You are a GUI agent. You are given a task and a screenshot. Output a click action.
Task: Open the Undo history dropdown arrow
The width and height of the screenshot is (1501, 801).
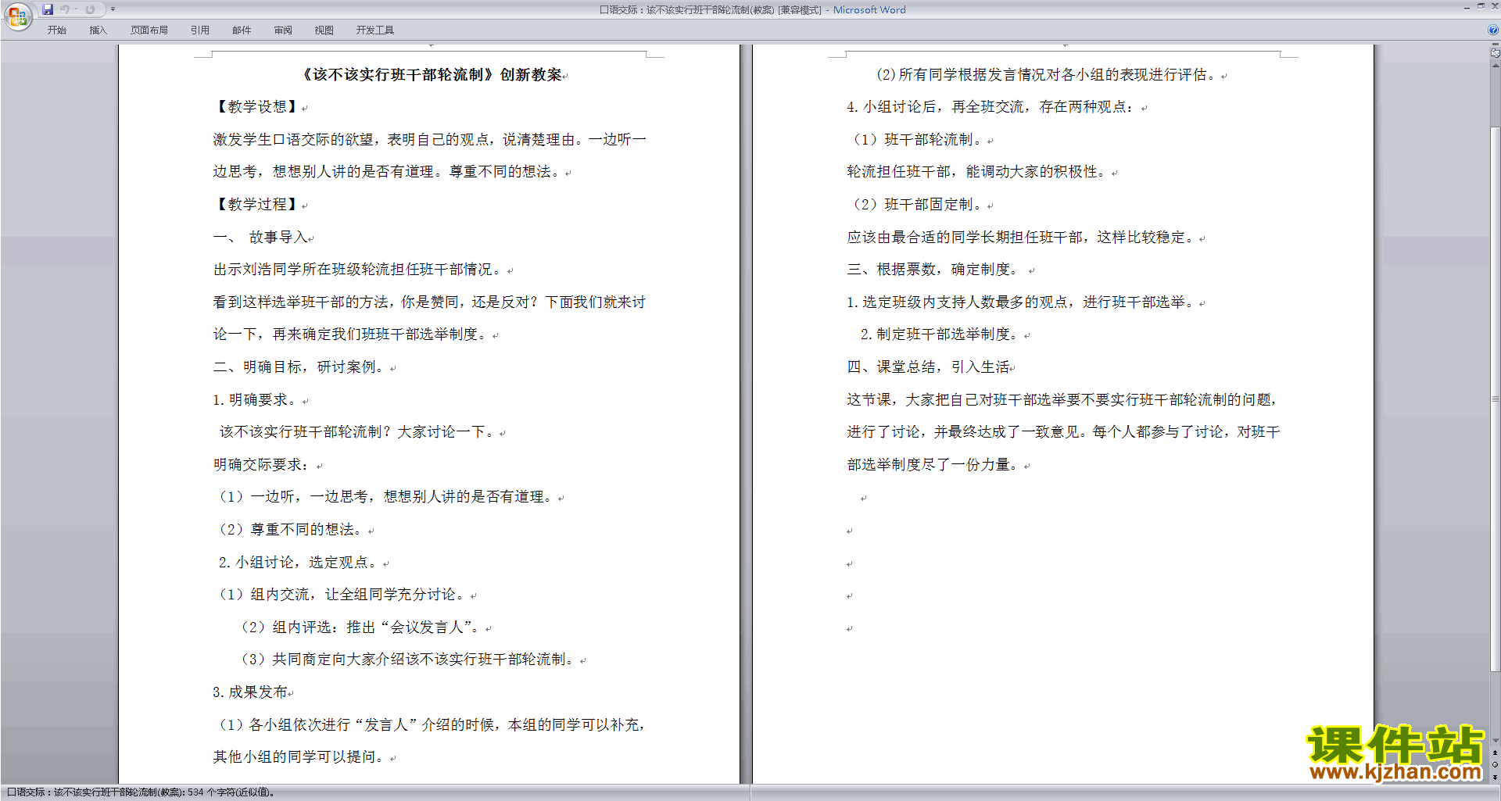coord(76,9)
